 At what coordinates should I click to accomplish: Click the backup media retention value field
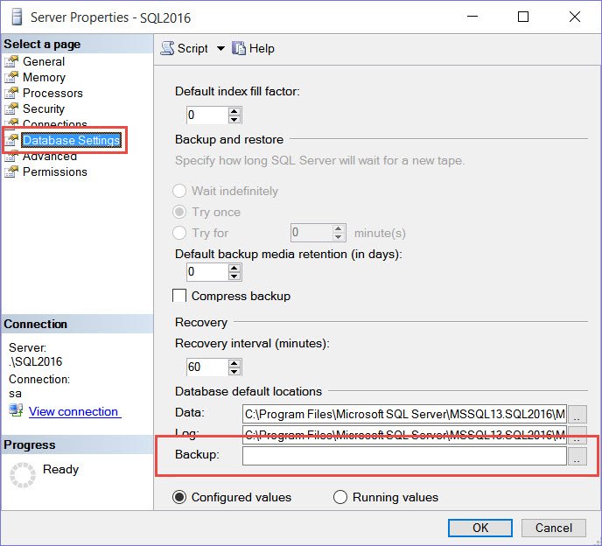point(207,272)
